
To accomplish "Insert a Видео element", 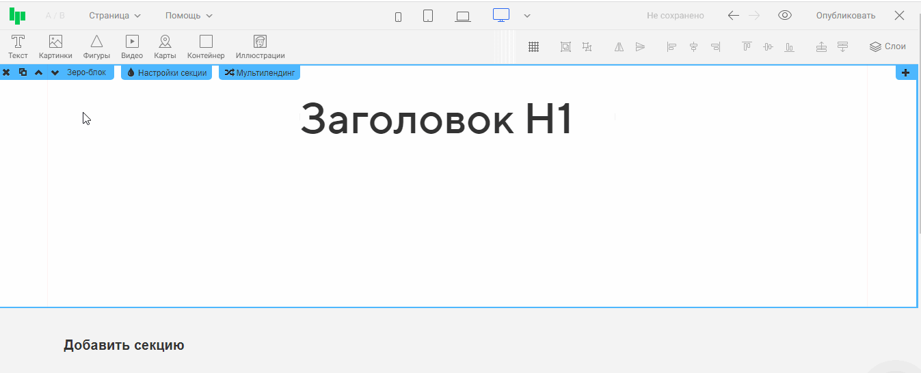I will click(x=132, y=46).
